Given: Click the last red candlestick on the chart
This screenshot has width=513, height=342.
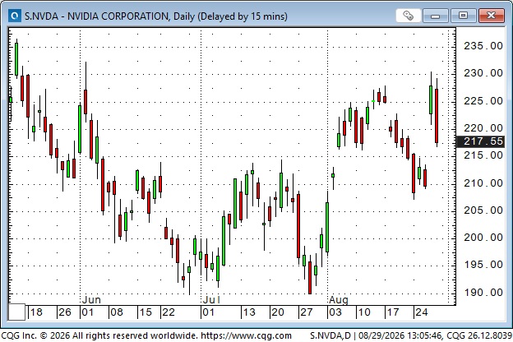Looking at the screenshot, I should tap(437, 116).
